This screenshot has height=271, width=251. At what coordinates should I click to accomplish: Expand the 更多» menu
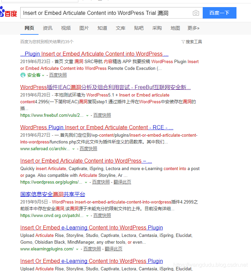pos(193,28)
